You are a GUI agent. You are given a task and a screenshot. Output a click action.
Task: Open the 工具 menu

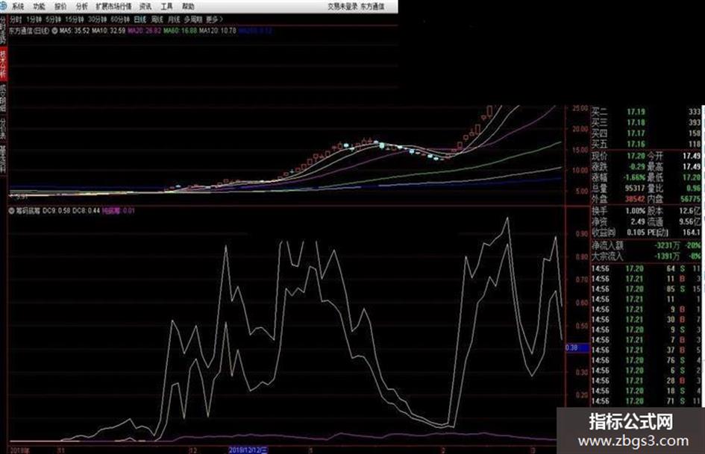(167, 6)
